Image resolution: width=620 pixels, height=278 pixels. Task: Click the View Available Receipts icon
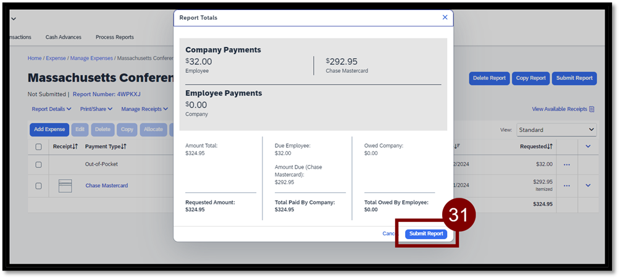click(592, 109)
